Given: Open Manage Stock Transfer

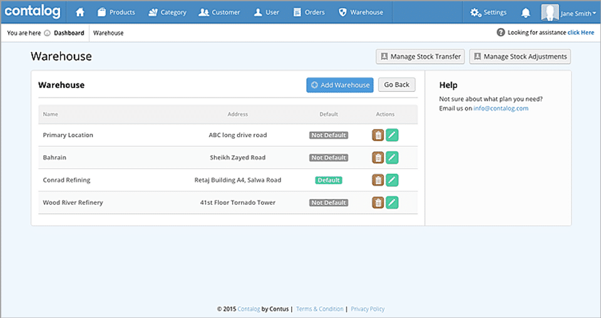Looking at the screenshot, I should point(421,57).
